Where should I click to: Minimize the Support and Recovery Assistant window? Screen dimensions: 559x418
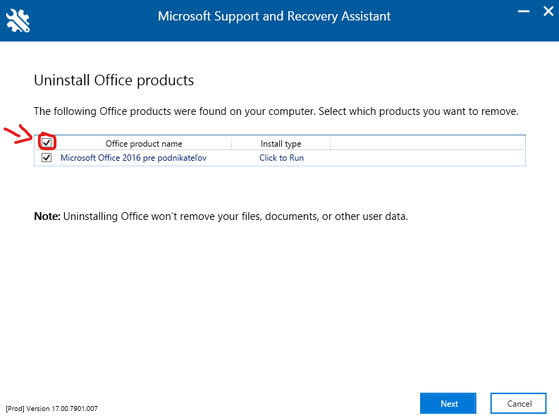point(523,11)
